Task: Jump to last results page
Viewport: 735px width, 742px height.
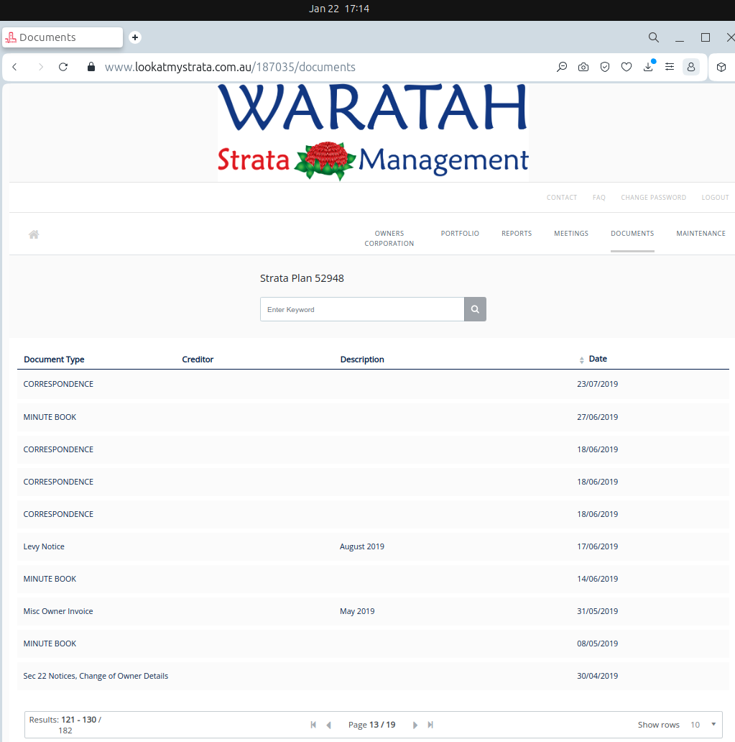Action: coord(430,725)
